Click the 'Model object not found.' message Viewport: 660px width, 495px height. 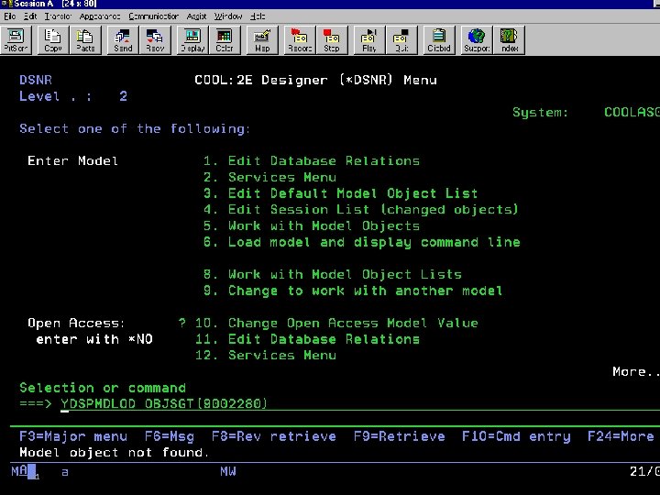point(114,453)
